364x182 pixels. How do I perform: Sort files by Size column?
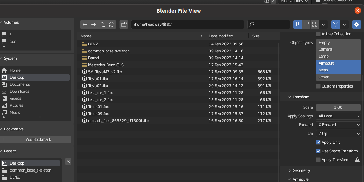(264, 36)
